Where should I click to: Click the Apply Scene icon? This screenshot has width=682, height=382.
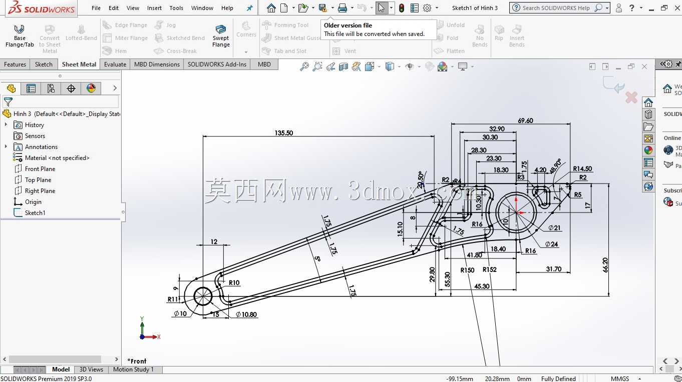[442, 66]
